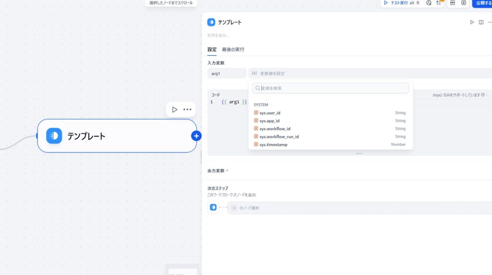Open the three-dot menu above the node

(x=187, y=109)
